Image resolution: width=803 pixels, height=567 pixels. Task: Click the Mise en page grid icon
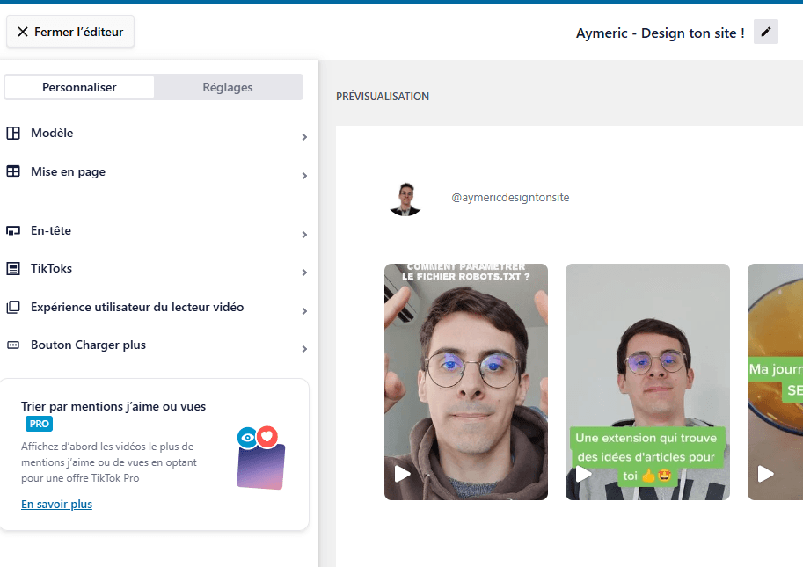tap(13, 172)
